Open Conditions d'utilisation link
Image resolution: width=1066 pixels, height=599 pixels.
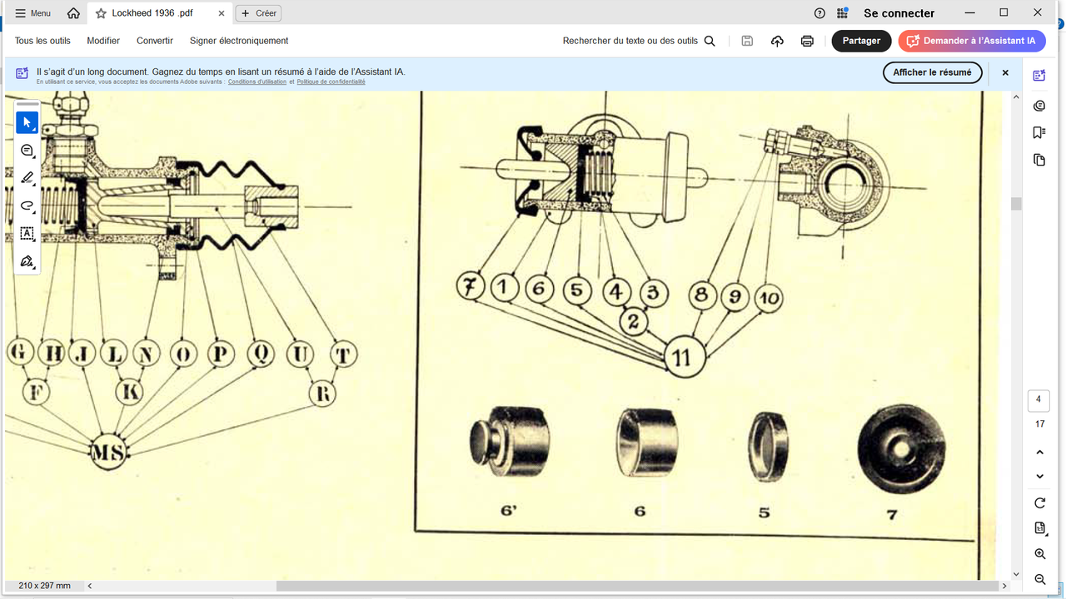pyautogui.click(x=257, y=82)
